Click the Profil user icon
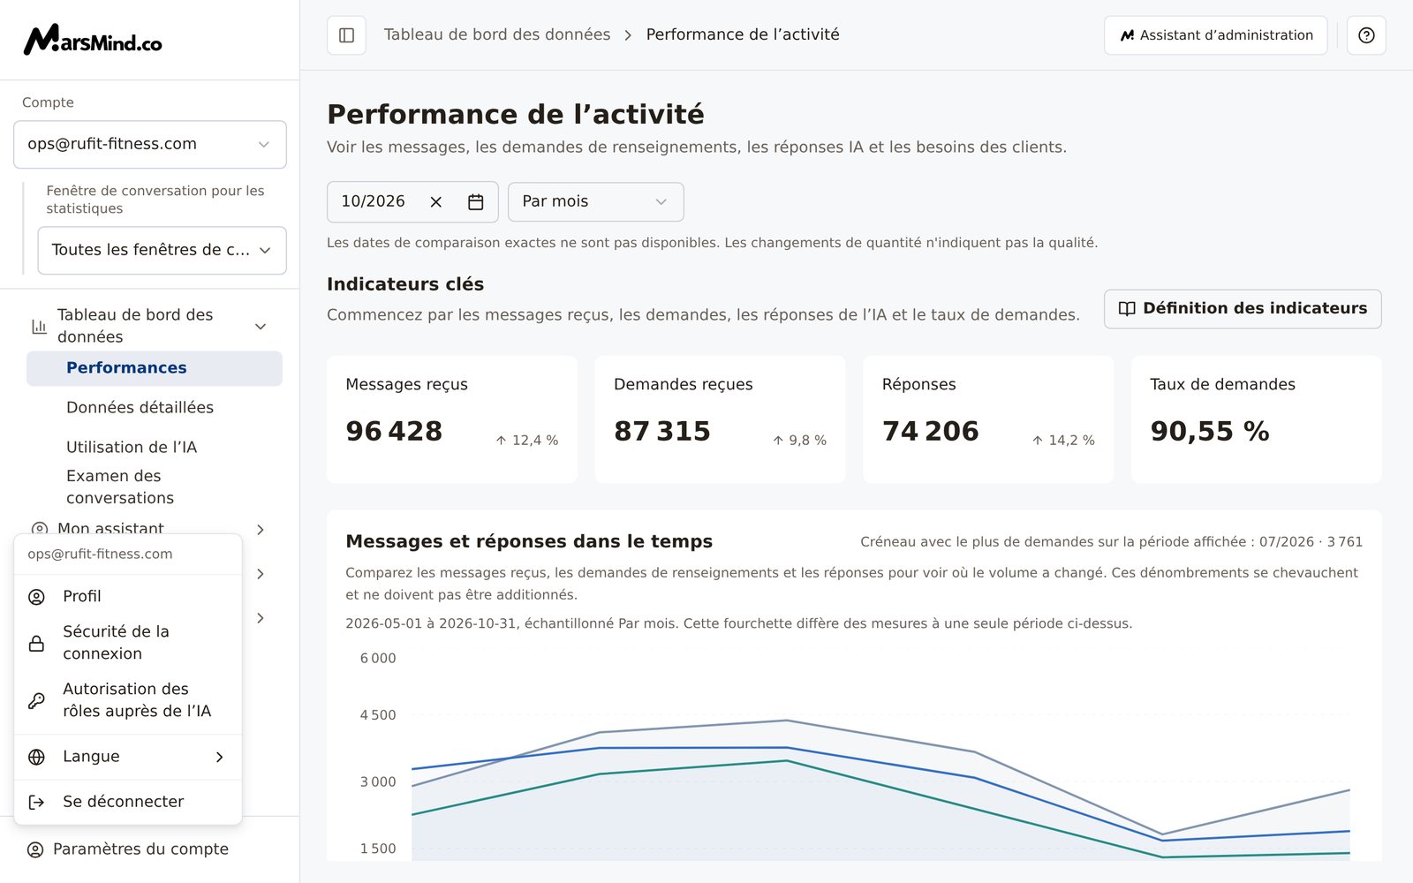The width and height of the screenshot is (1413, 883). point(36,597)
